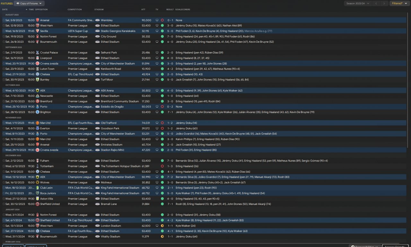Open the Kenilworth Road stadium link

tap(111, 69)
